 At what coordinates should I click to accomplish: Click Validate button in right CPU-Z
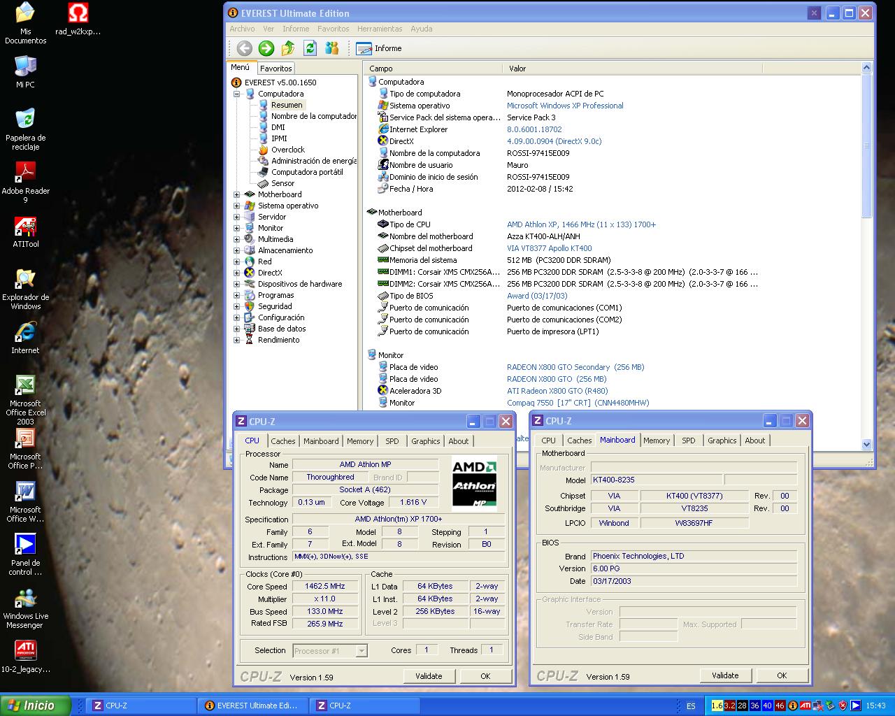pos(725,675)
